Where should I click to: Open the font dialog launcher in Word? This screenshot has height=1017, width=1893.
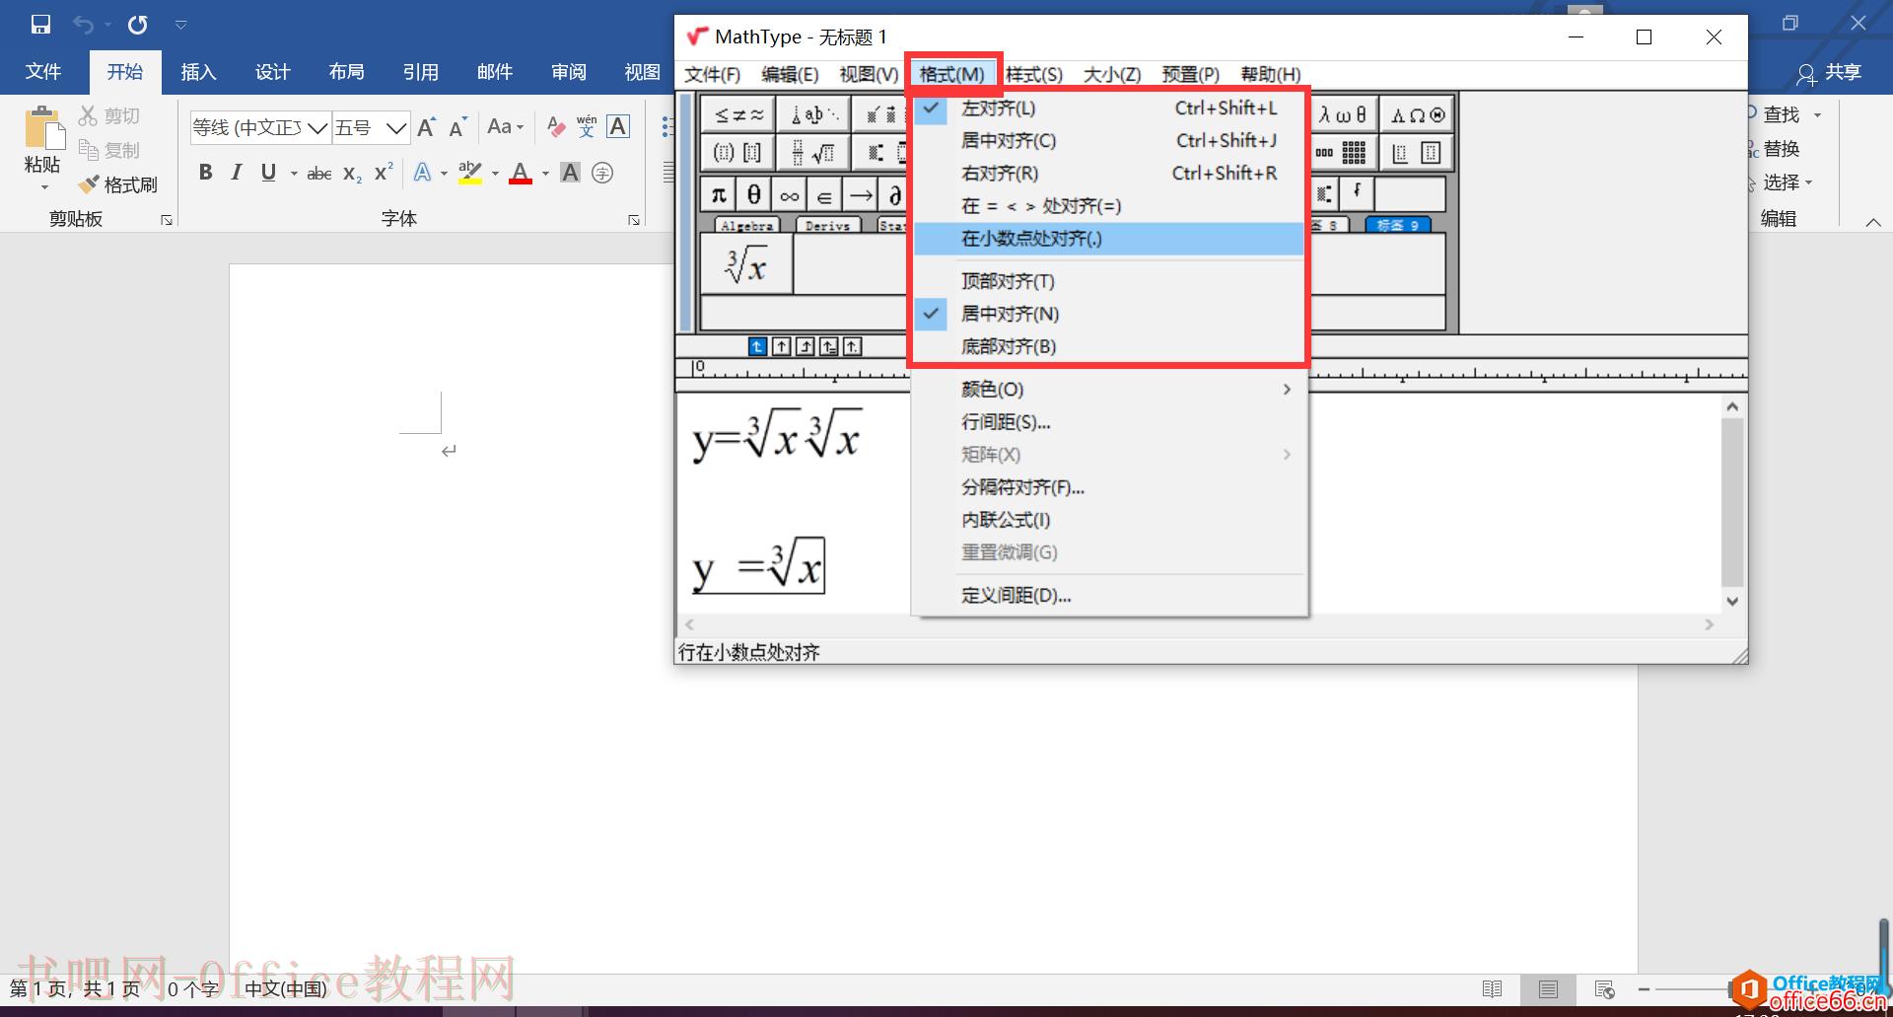(634, 220)
